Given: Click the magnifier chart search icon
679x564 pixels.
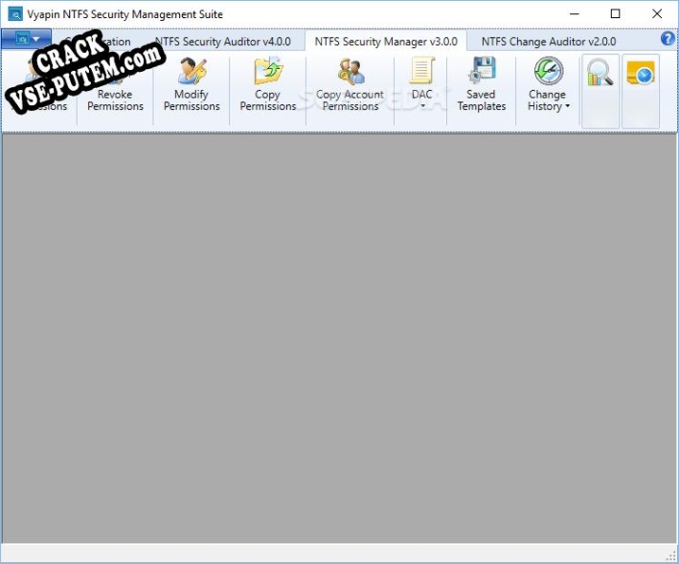Looking at the screenshot, I should (x=600, y=91).
